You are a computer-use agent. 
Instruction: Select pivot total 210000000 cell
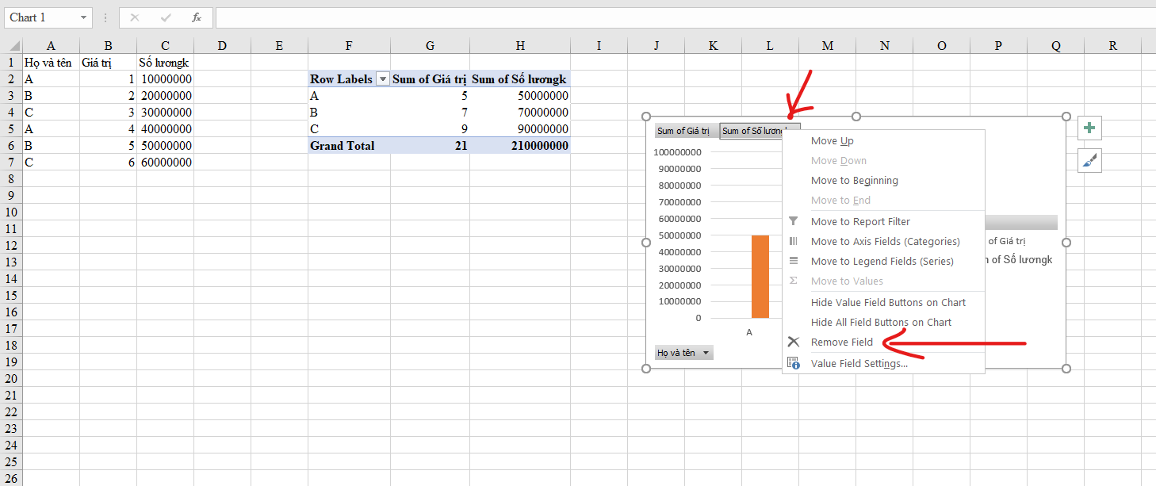[519, 145]
